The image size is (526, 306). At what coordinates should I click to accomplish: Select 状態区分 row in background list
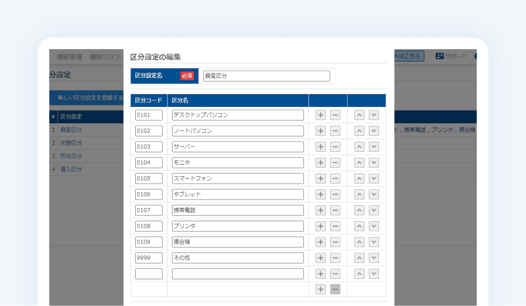[71, 143]
